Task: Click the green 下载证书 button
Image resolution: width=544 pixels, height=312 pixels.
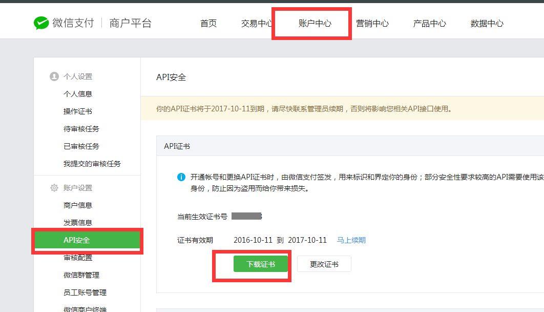Action: point(261,264)
